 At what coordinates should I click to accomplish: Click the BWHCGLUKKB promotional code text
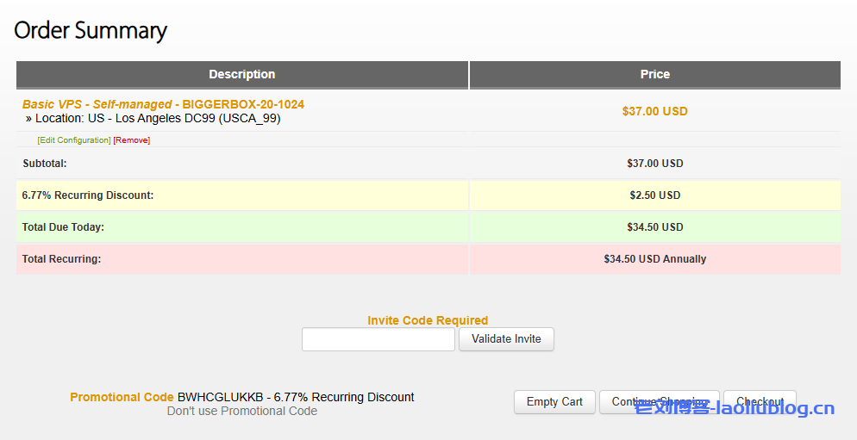click(x=220, y=397)
